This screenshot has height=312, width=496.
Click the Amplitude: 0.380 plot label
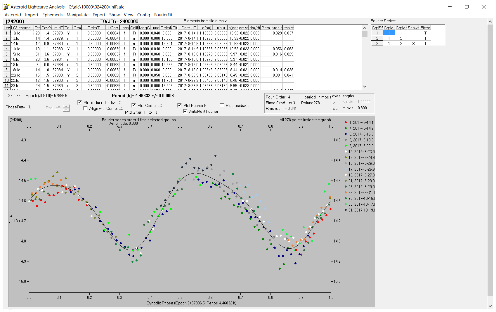point(124,124)
